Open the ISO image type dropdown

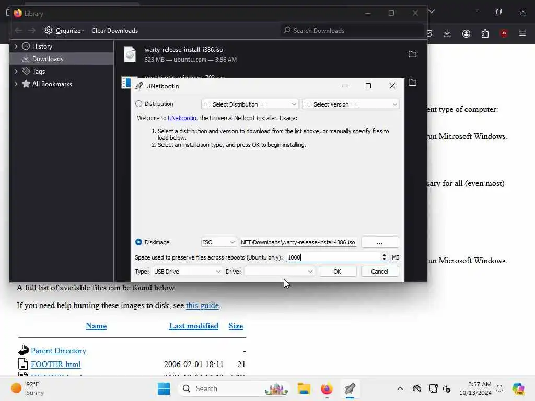click(x=218, y=242)
